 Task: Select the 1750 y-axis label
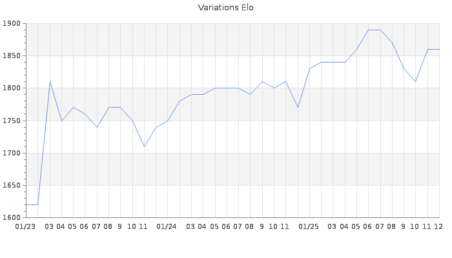[x=12, y=121]
